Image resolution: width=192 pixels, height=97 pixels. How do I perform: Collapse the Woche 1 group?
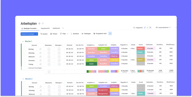23,41
